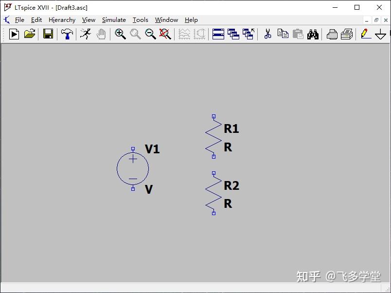391x293 pixels.
Task: Open Find using the binoculars icon
Action: 313,34
